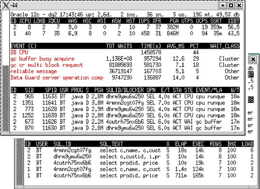This screenshot has height=189, width=260.
Task: Click SPID 11628 in session list
Action: [49, 109]
